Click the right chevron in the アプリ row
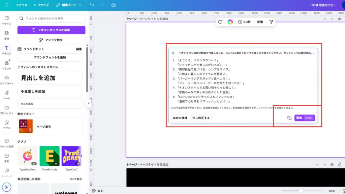The height and width of the screenshot is (194, 345). click(81, 156)
